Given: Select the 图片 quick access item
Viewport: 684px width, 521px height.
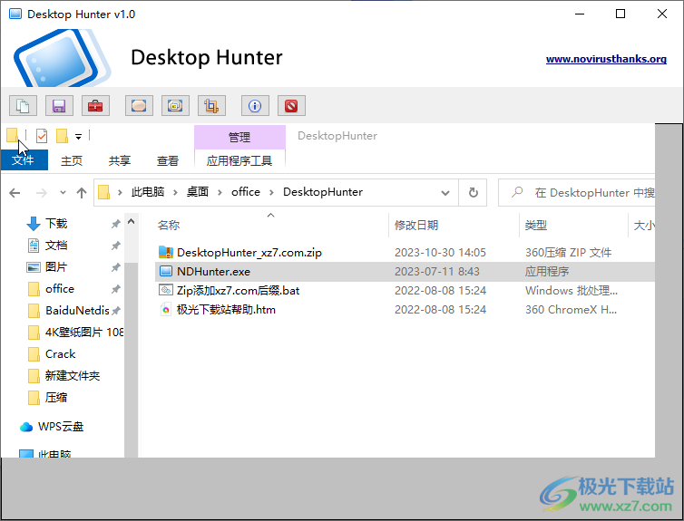Looking at the screenshot, I should [x=56, y=267].
